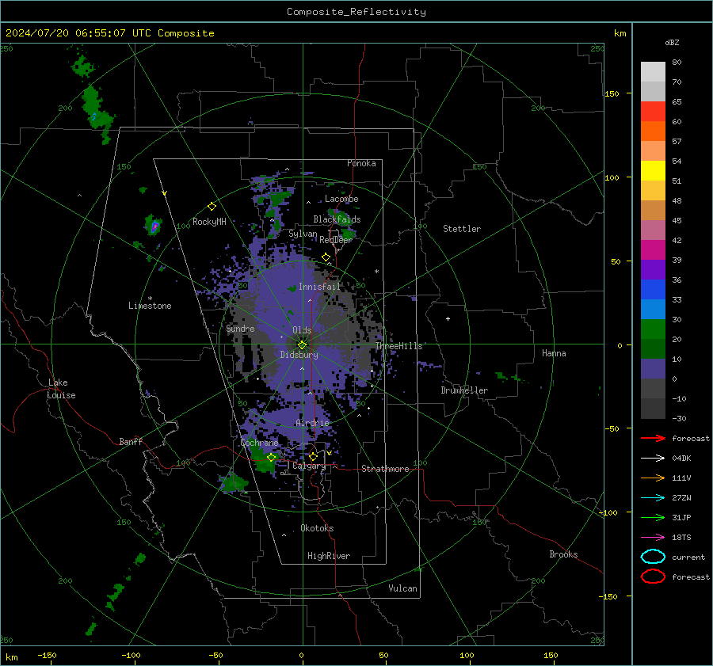The height and width of the screenshot is (666, 713).
Task: Click the yellow diamond marker under Cochrane
Action: click(271, 458)
